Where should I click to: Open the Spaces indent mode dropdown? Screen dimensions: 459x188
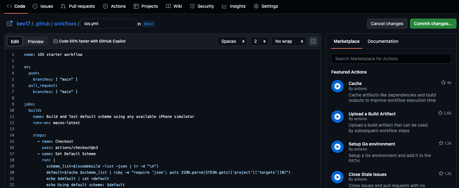(232, 41)
